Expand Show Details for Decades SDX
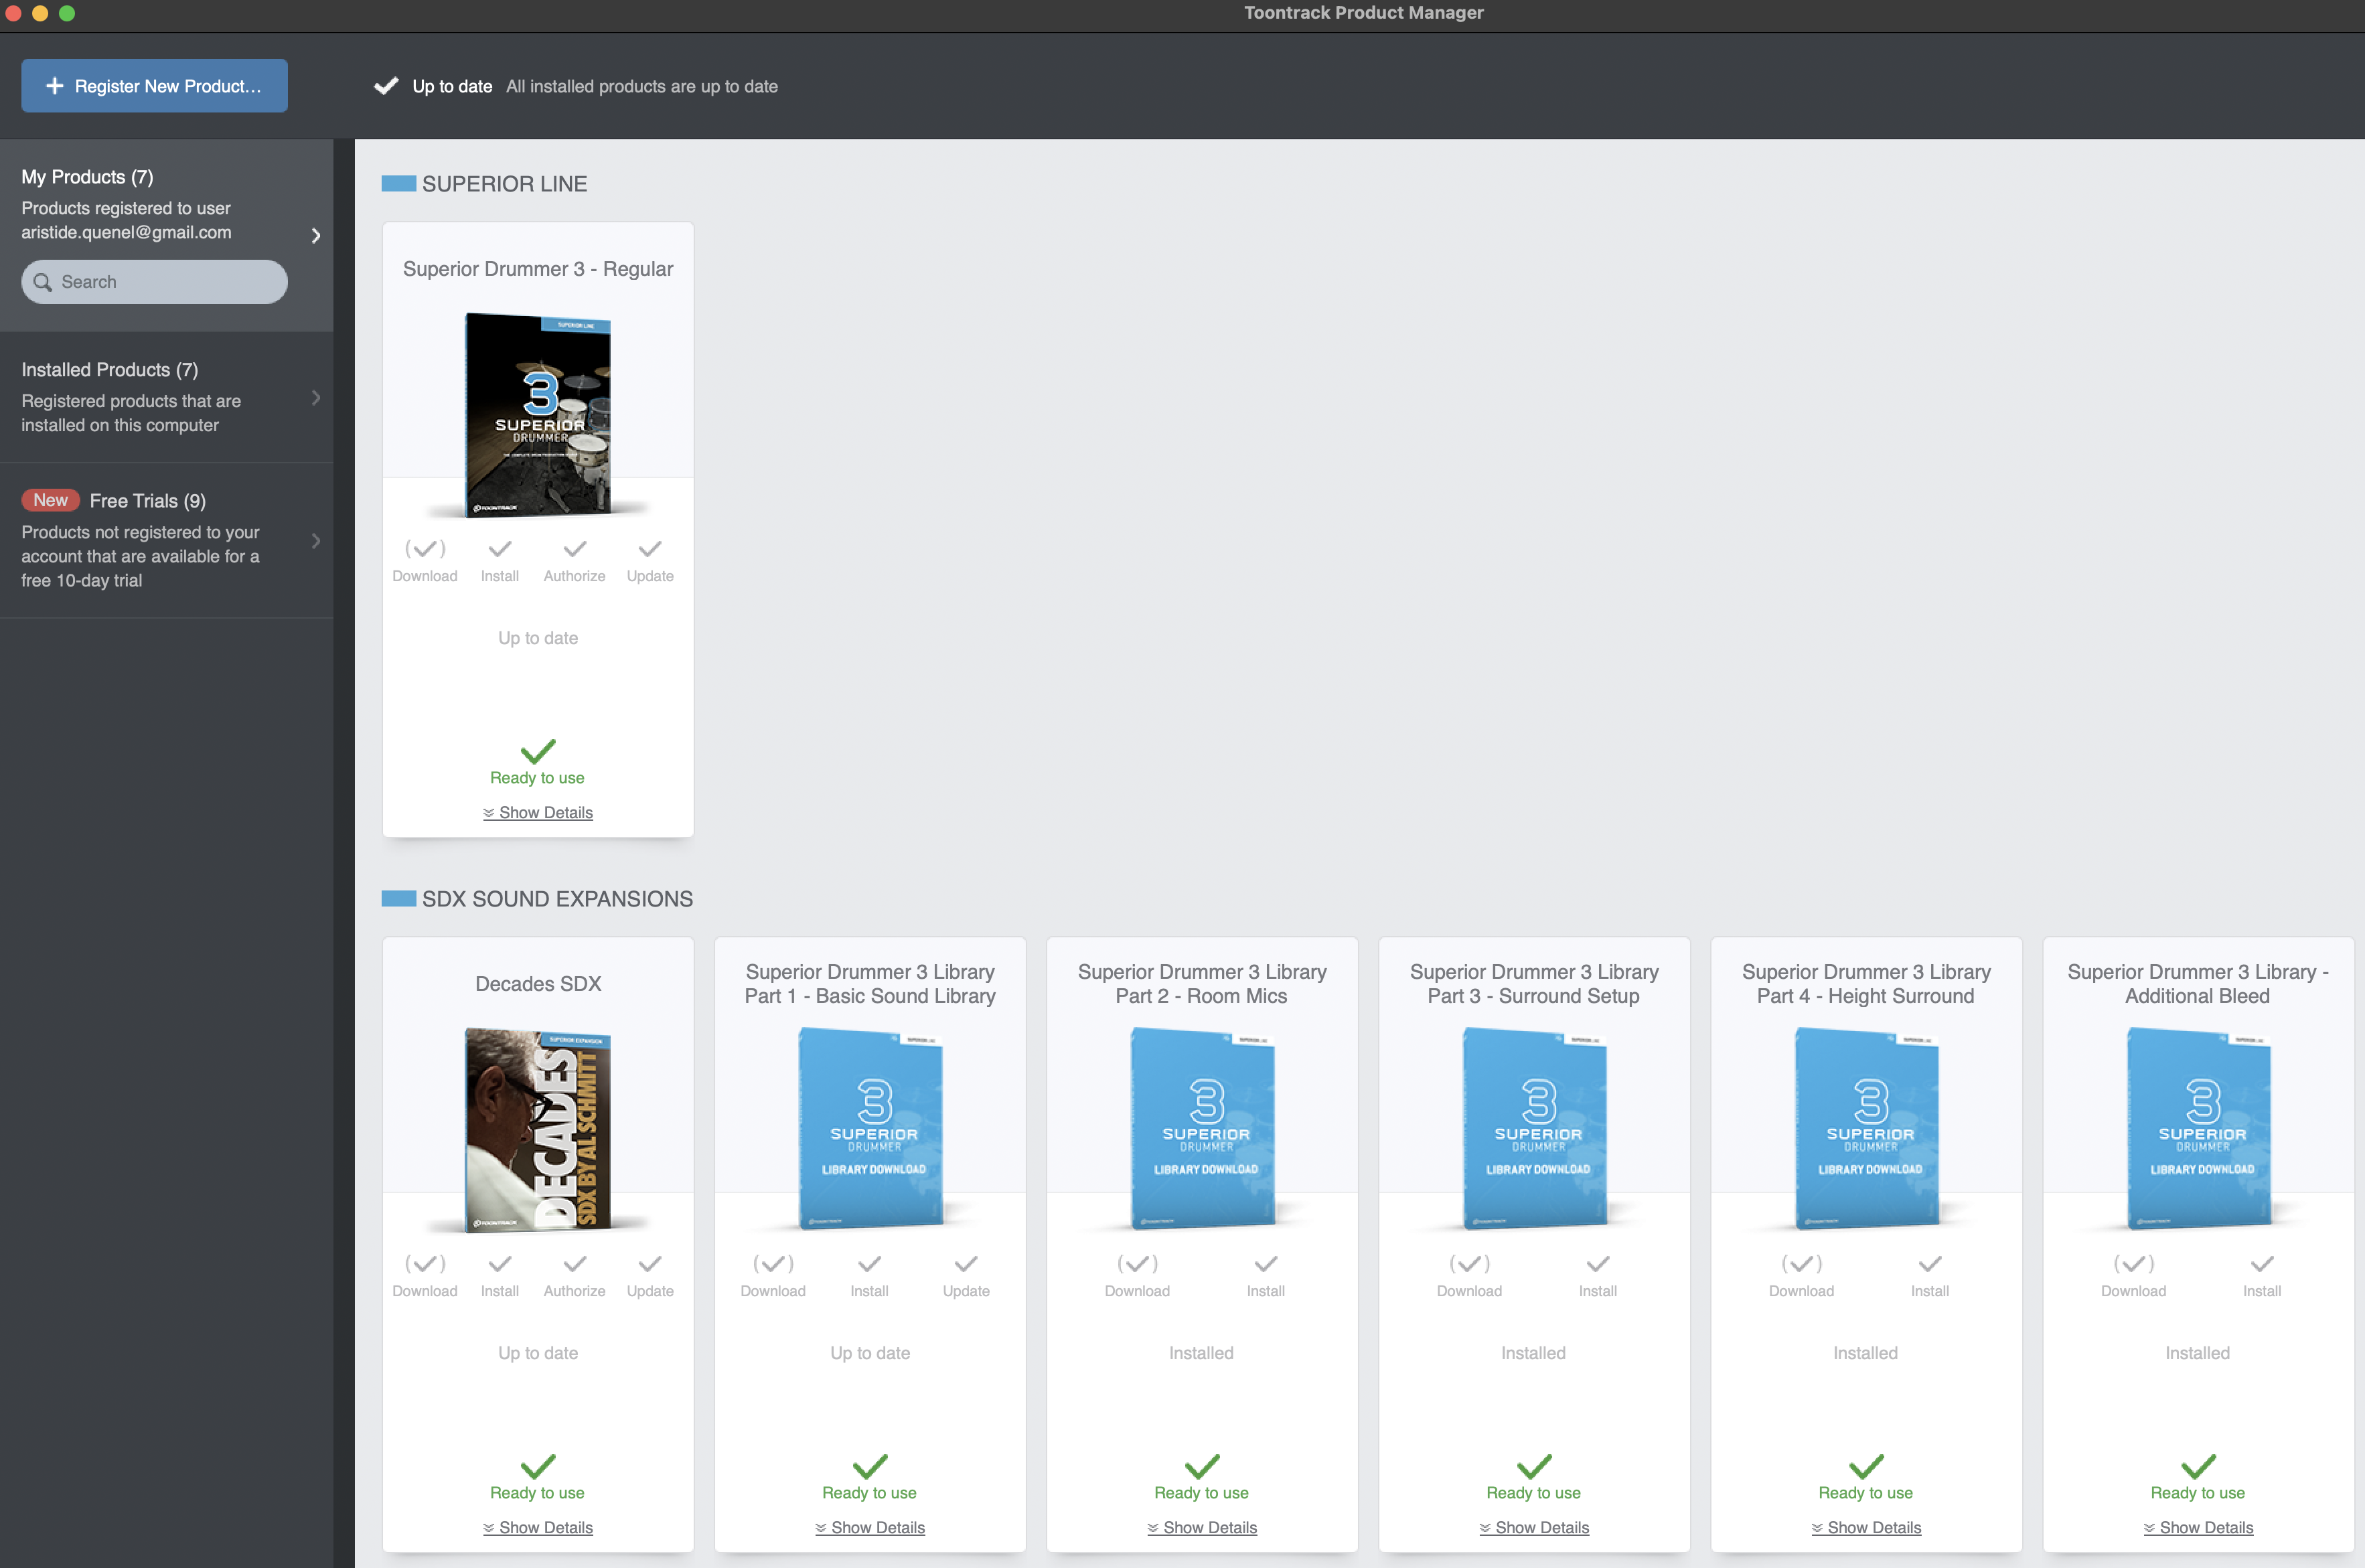Image resolution: width=2365 pixels, height=1568 pixels. tap(538, 1528)
